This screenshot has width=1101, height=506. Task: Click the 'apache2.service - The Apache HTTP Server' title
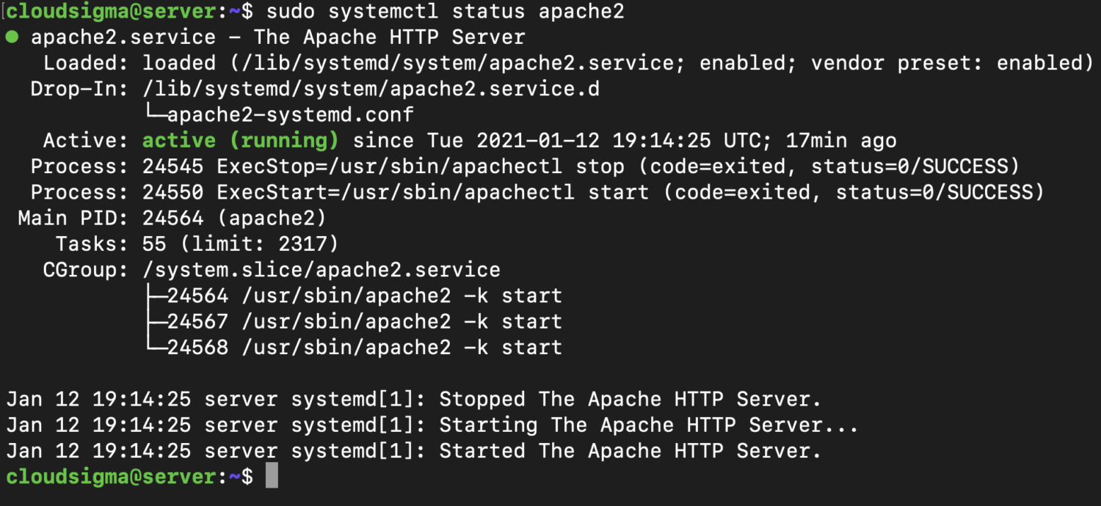[278, 37]
